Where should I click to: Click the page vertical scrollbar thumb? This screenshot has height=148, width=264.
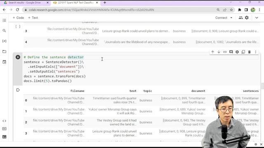[262, 86]
